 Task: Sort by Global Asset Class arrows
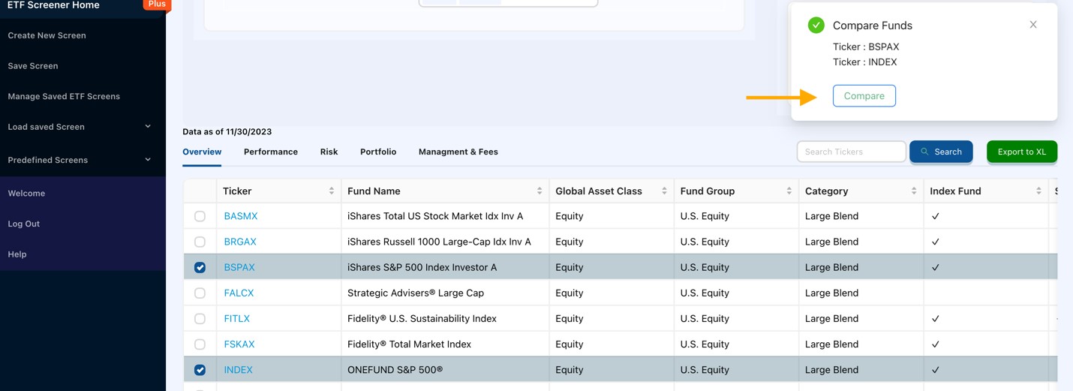pyautogui.click(x=664, y=191)
